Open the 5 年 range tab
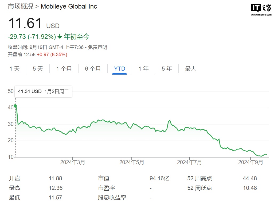This screenshot has width=274, height=204. click(167, 69)
